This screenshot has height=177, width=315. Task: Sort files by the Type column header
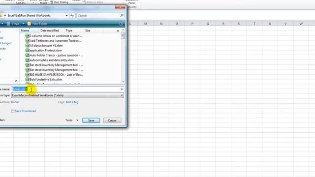69,30
